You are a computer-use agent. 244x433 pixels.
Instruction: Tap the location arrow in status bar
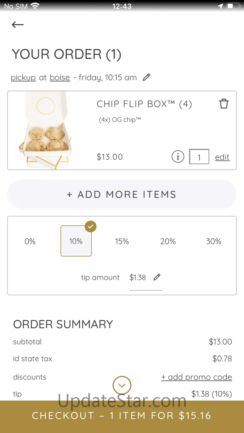pos(221,6)
